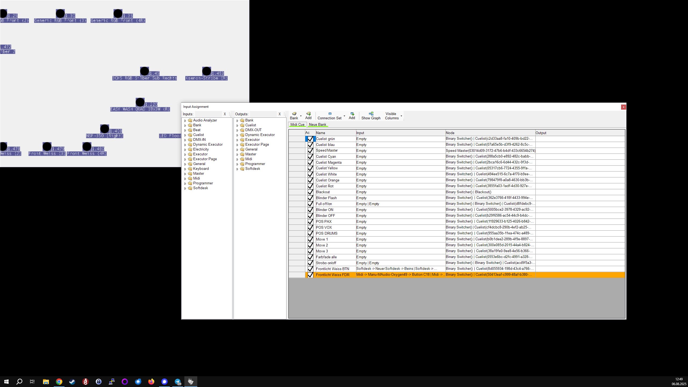The width and height of the screenshot is (688, 387).
Task: Select the Xenon-Strobe (R) fixture
Action: pos(206,71)
